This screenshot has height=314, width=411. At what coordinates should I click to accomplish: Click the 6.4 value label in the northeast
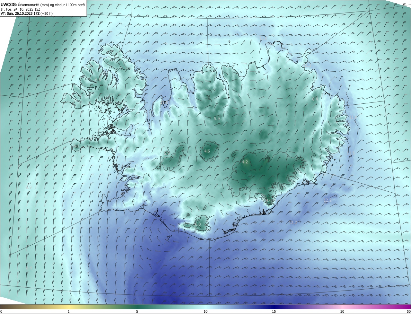315,99
